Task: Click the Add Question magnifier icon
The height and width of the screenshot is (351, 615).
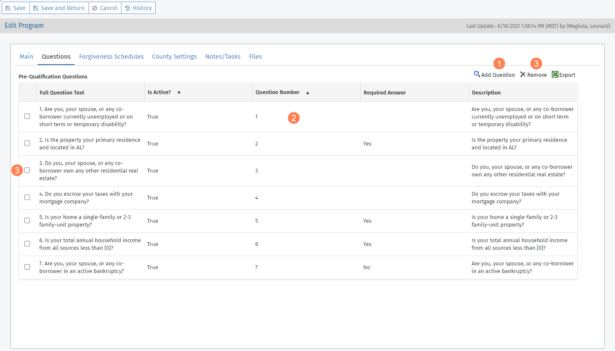Action: click(x=477, y=74)
